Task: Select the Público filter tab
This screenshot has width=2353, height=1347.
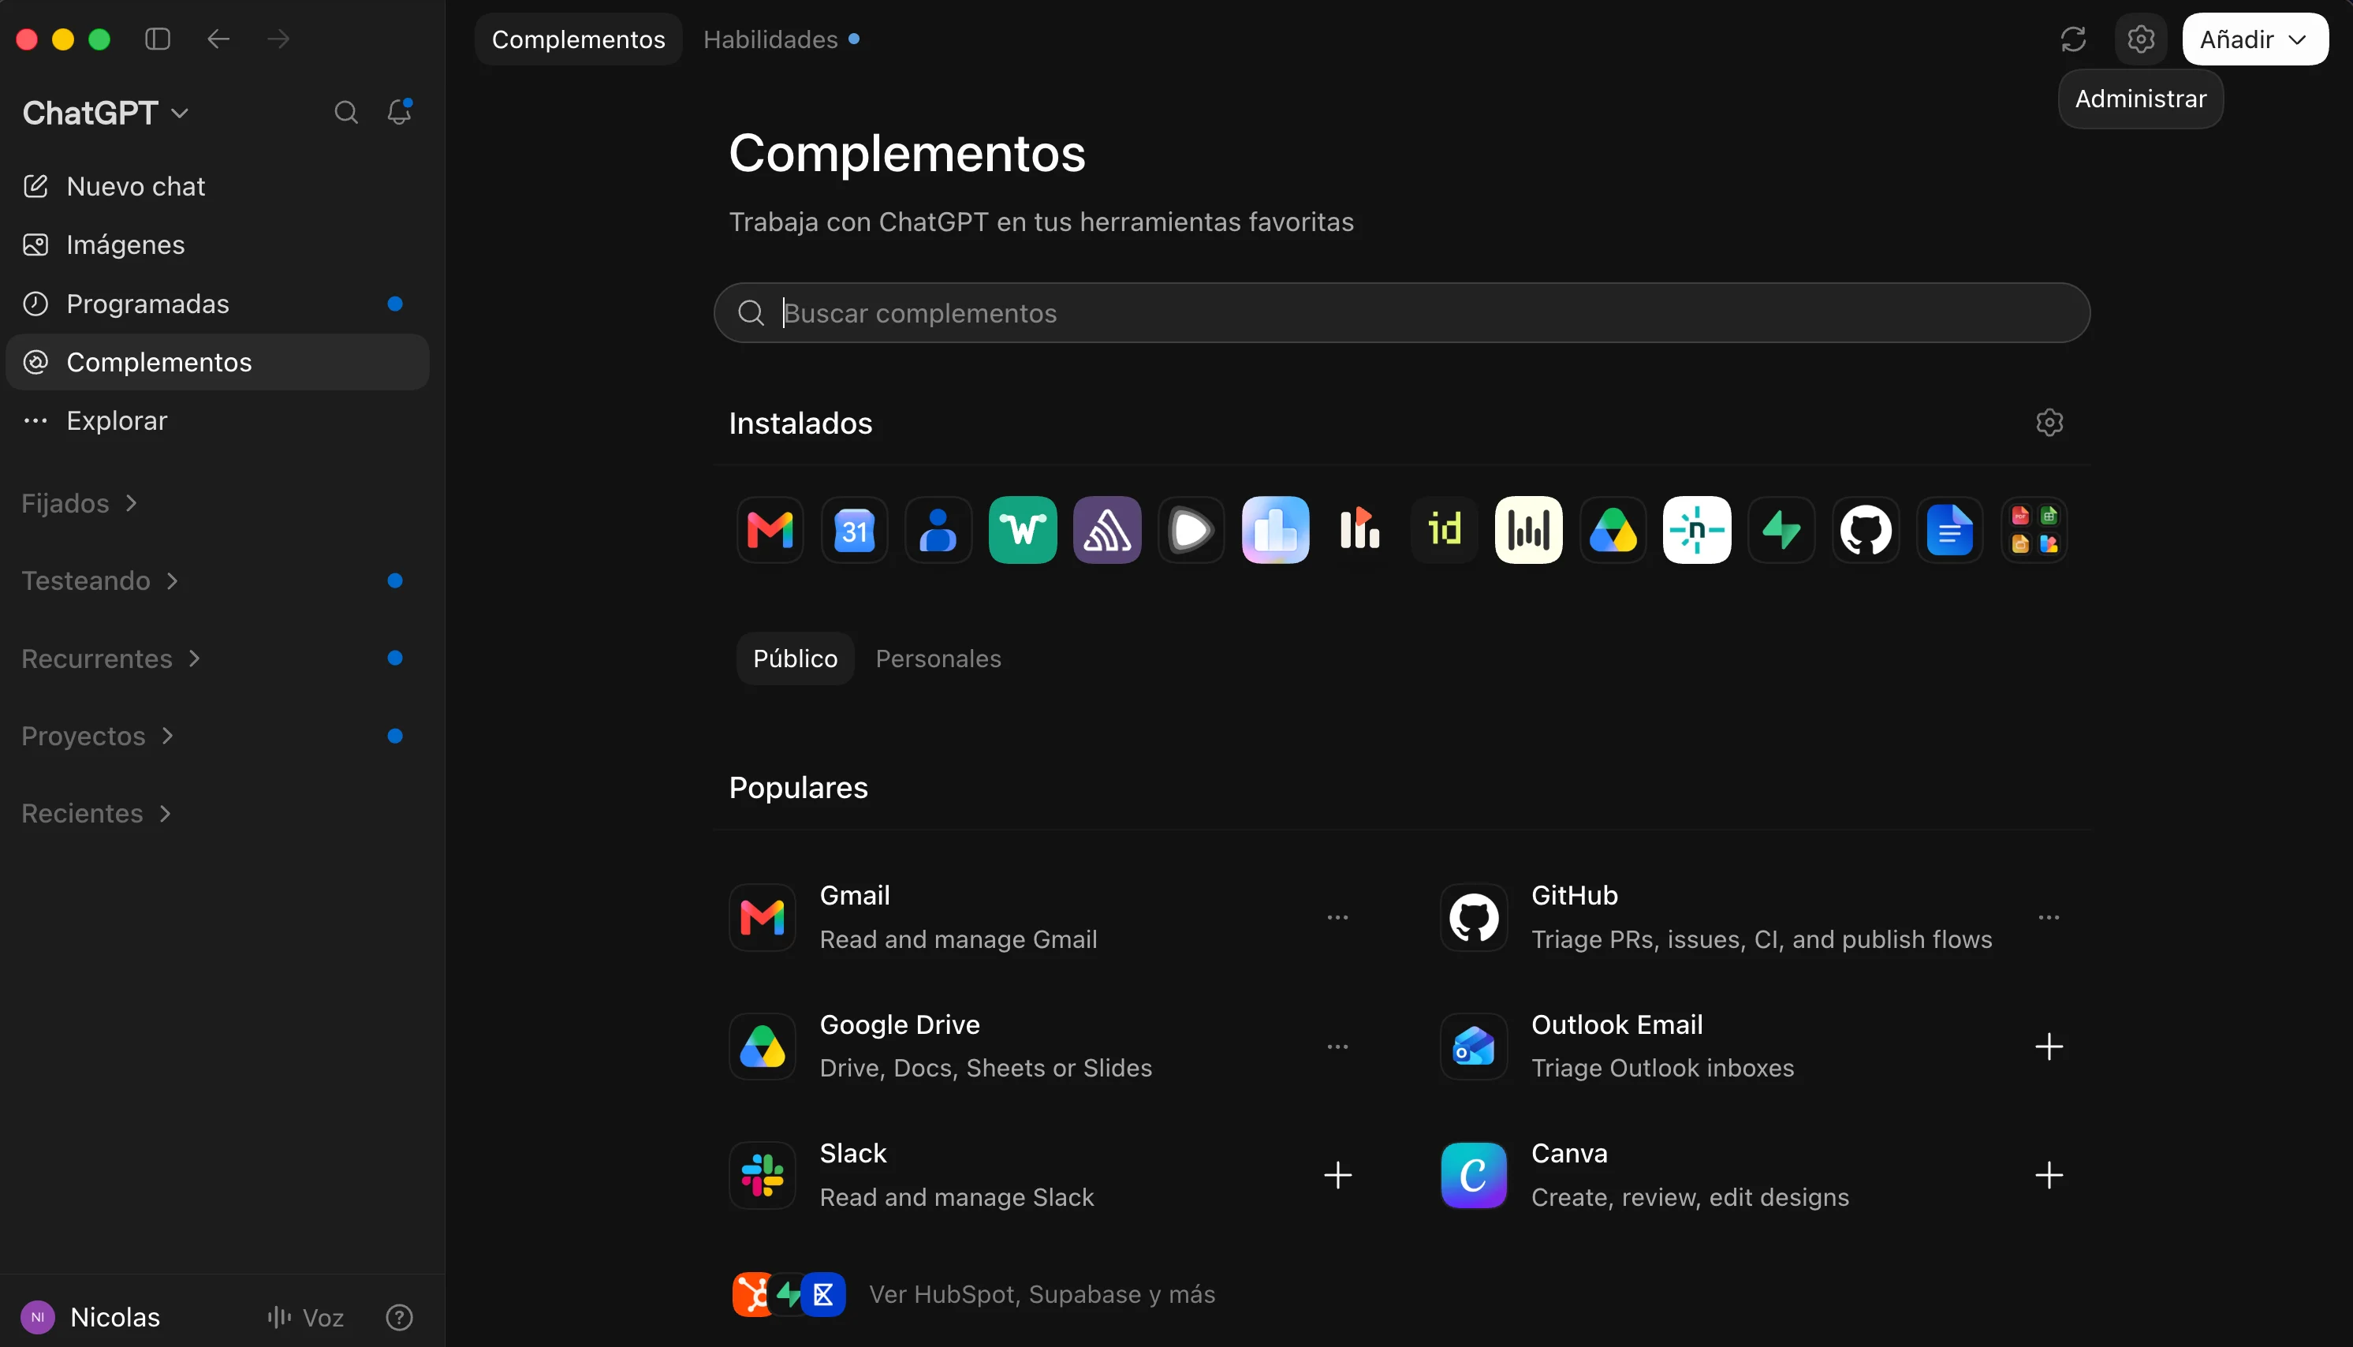Action: 795,659
